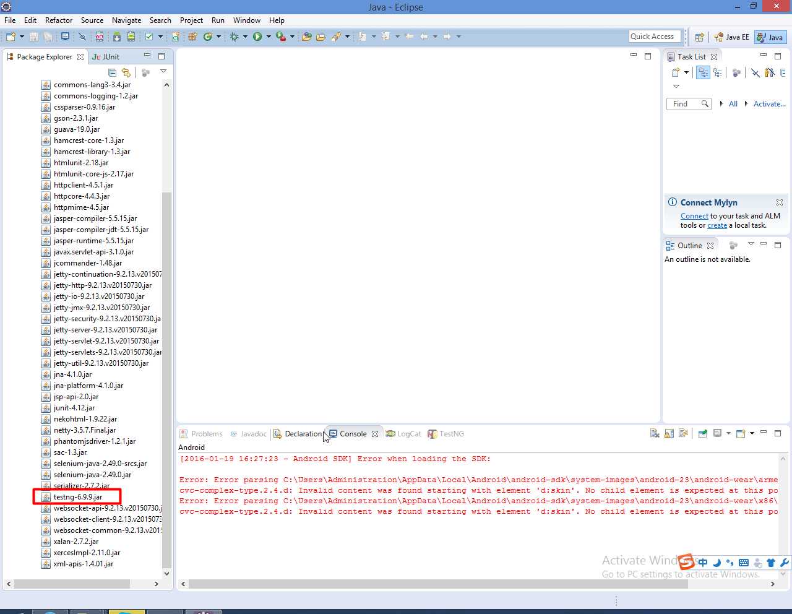This screenshot has width=792, height=614.
Task: Open the Android Virtual Device Manager icon
Action: pyautogui.click(x=131, y=37)
